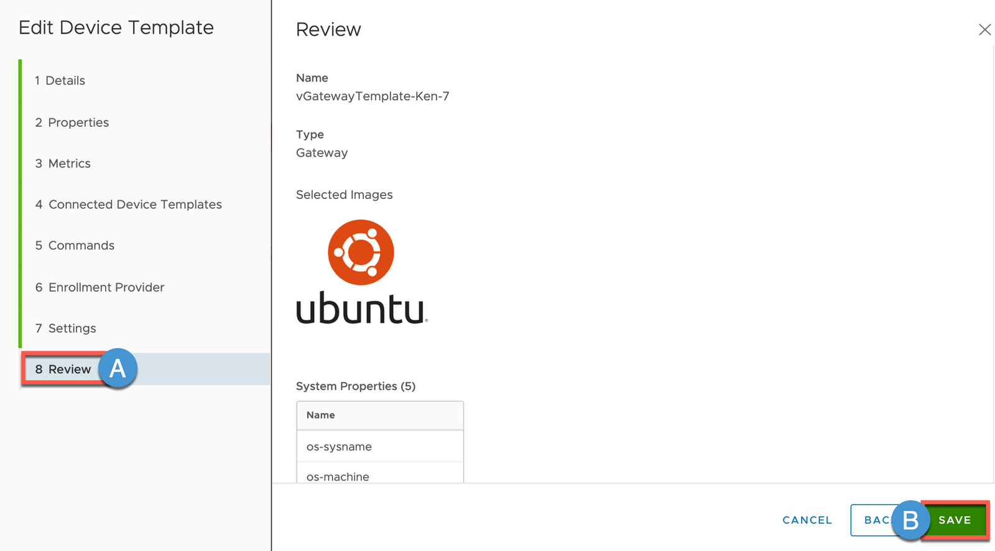Open step 2 Properties

(x=72, y=123)
